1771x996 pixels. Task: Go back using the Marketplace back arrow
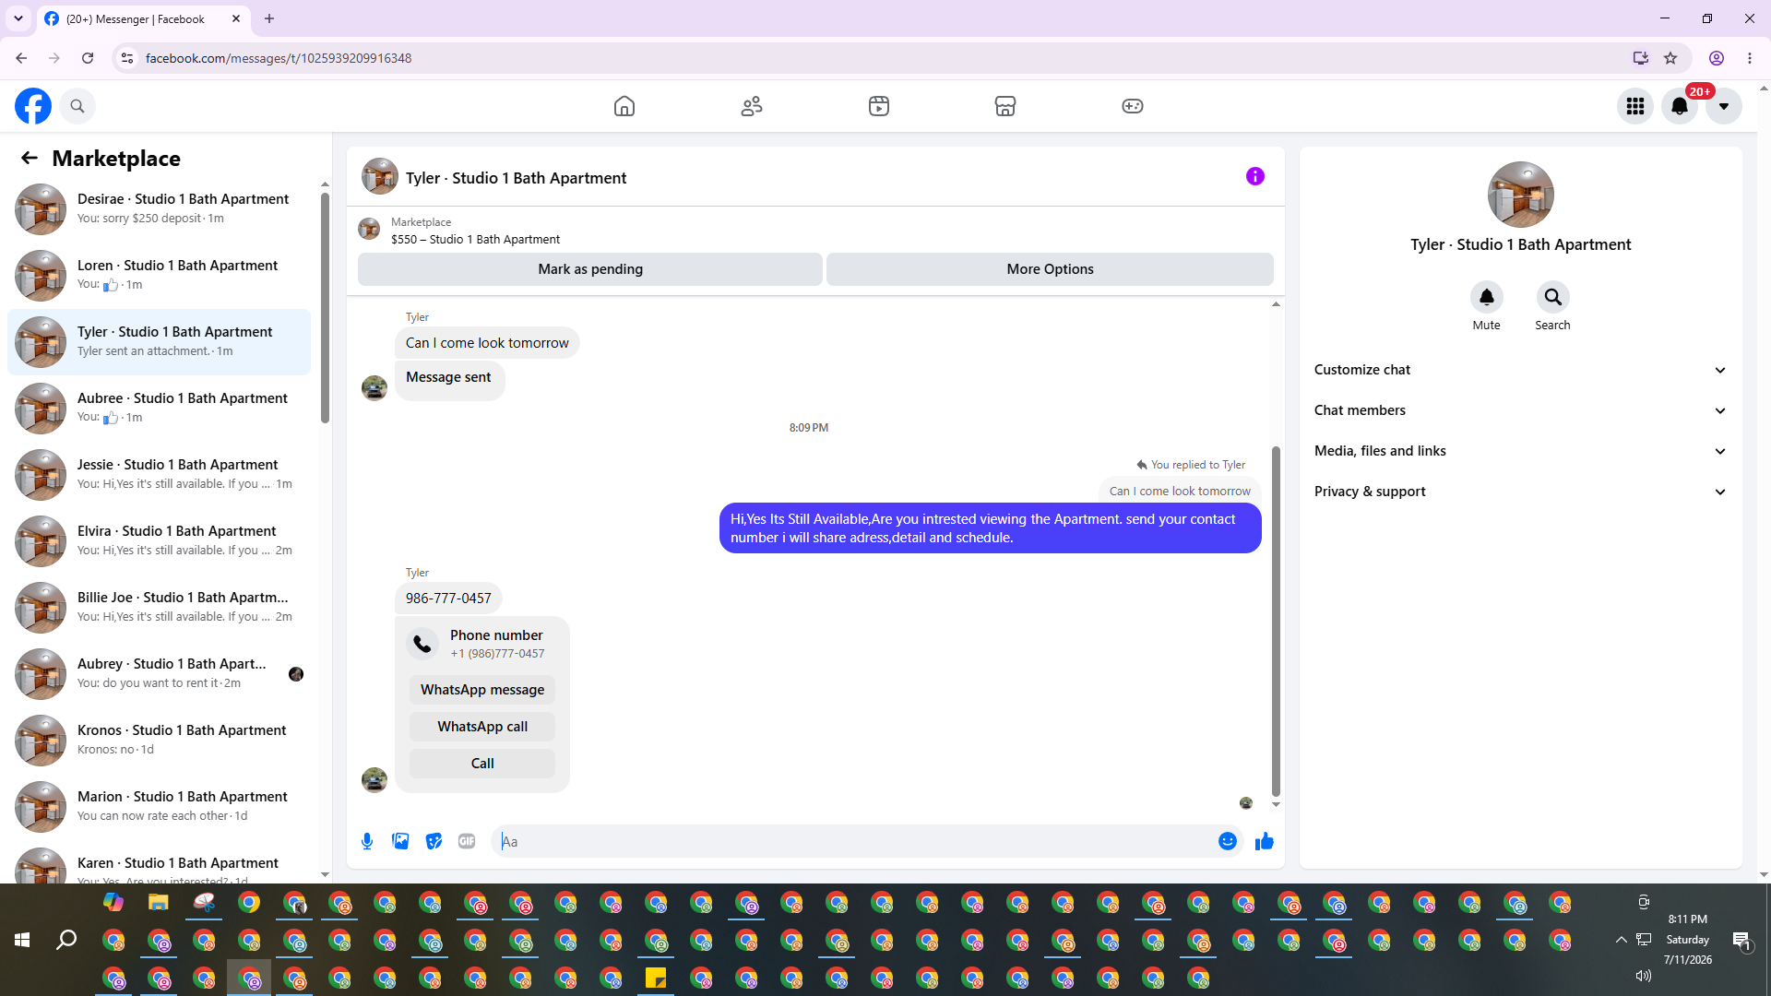[x=30, y=159]
